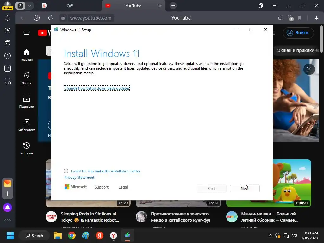The image size is (324, 243).
Task: Open Yandex Mail icon in browser sidebar
Action: click(x=8, y=184)
